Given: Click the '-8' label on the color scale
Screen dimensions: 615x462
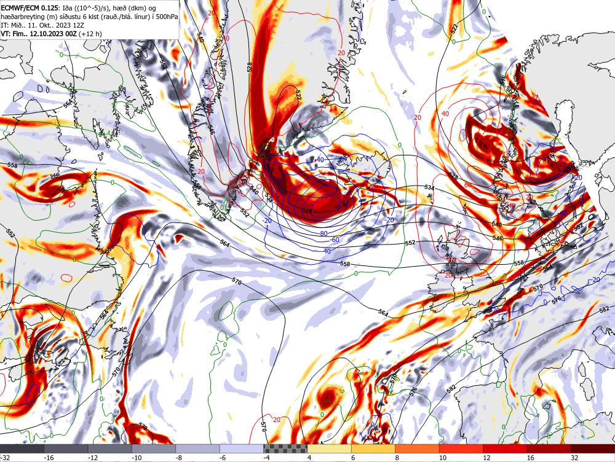Looking at the screenshot, I should pyautogui.click(x=179, y=458).
